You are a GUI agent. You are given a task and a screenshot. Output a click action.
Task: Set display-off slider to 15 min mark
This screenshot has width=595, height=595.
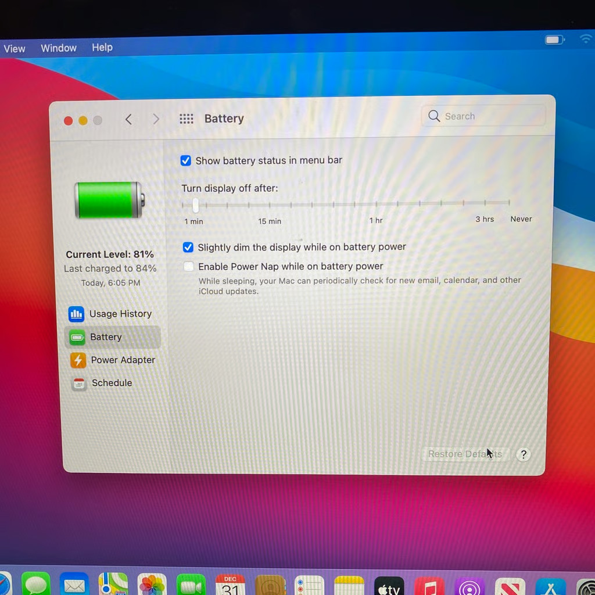point(270,205)
